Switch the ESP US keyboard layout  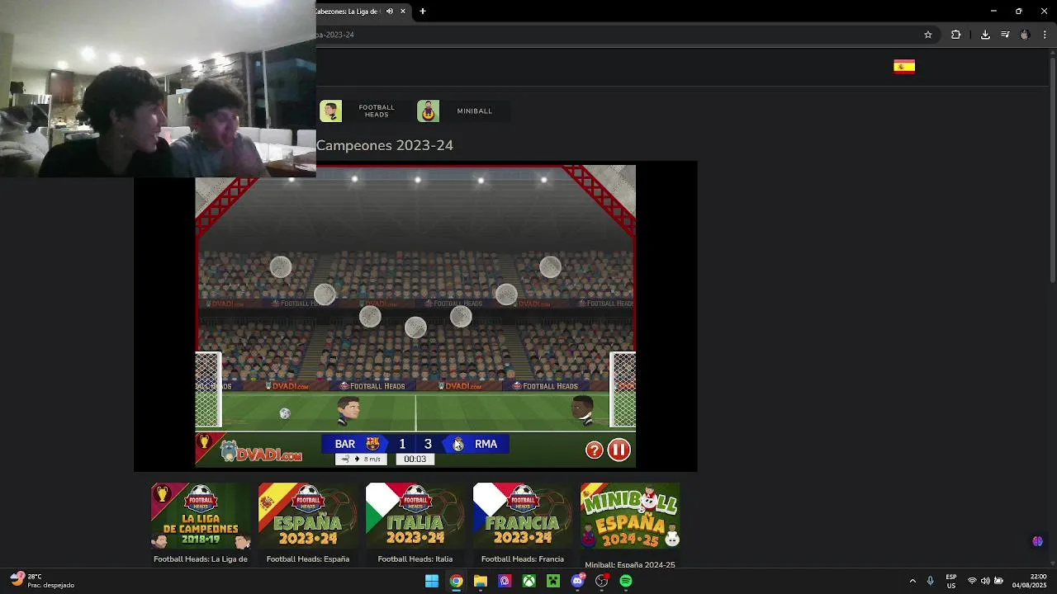pos(951,582)
